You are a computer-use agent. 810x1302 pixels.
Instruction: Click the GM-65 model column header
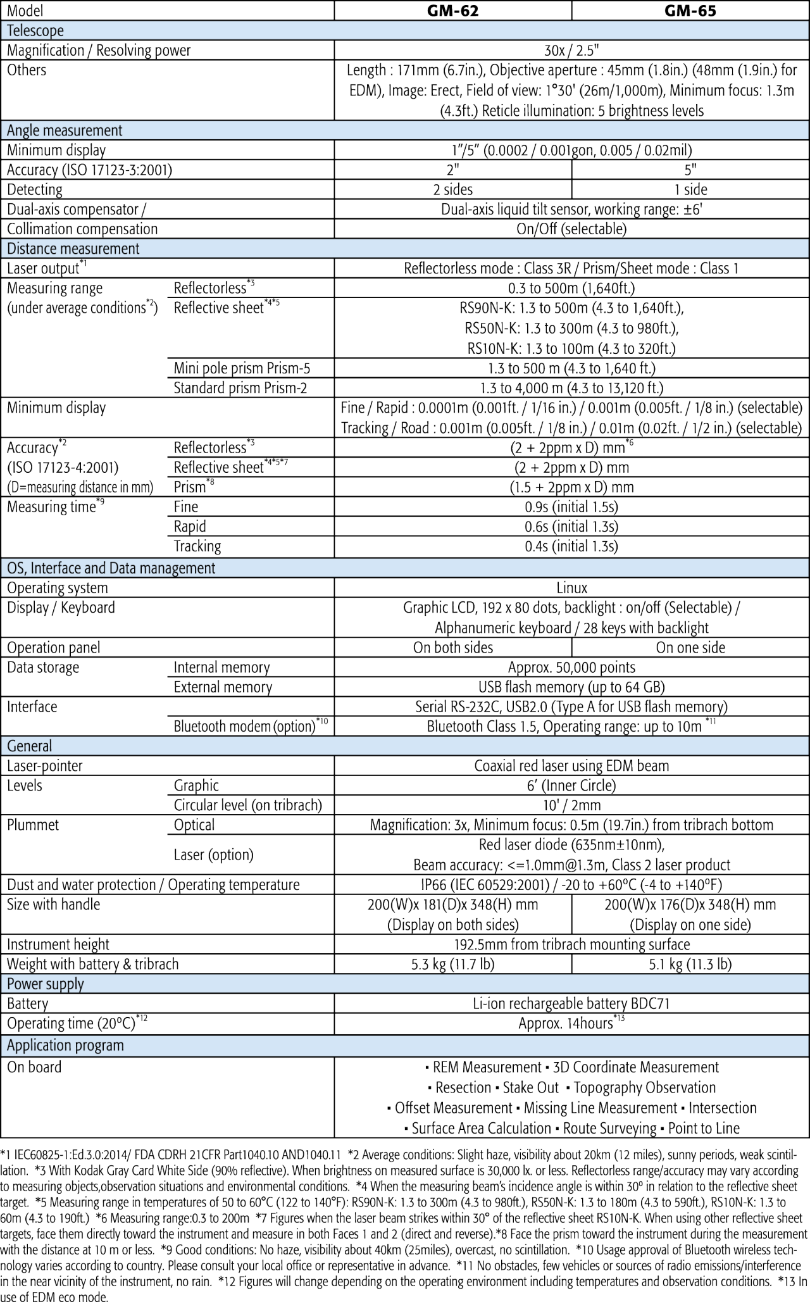click(690, 11)
